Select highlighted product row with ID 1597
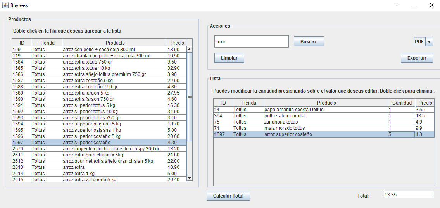Viewport: 440px width, 208px height. (x=99, y=142)
